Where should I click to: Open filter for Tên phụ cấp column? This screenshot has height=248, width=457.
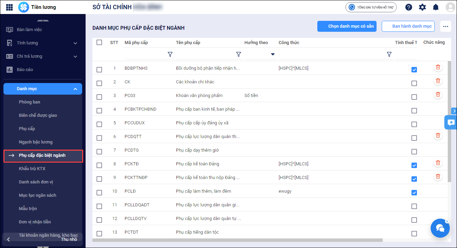[239, 54]
